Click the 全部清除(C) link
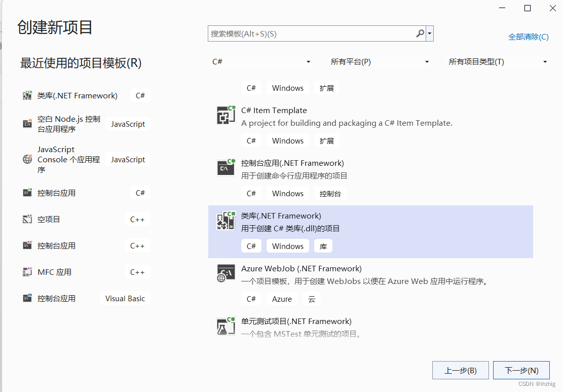The height and width of the screenshot is (392, 563). tap(528, 37)
